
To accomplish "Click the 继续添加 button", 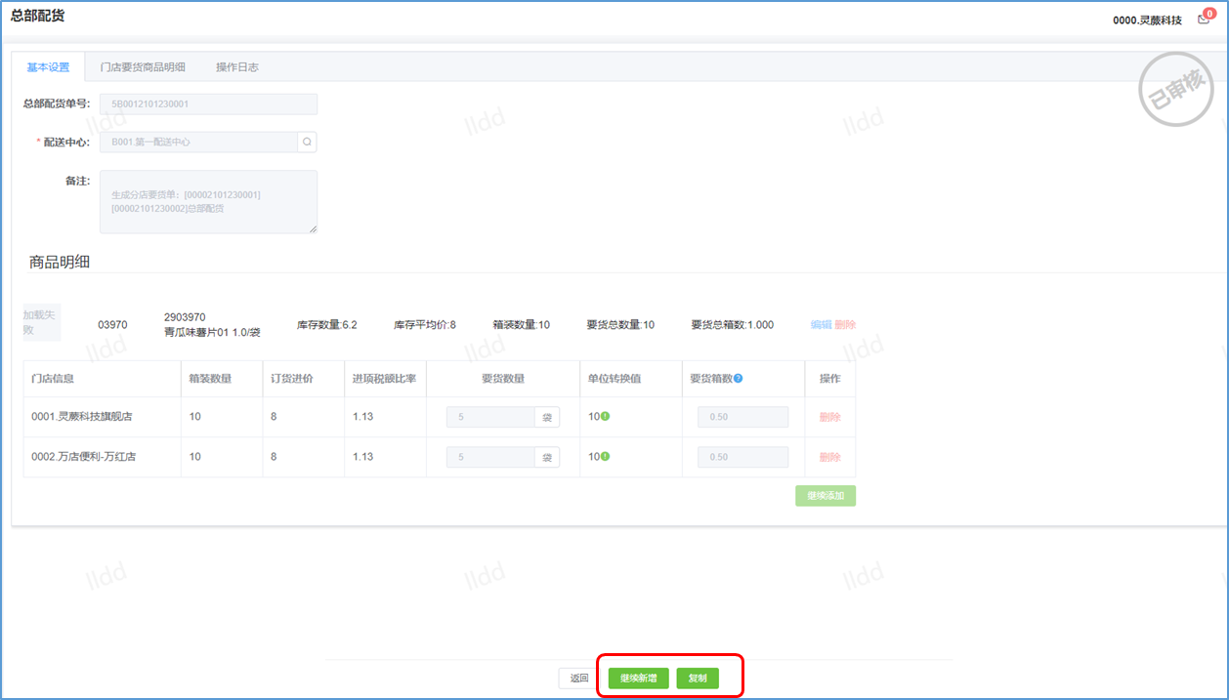I will (826, 496).
